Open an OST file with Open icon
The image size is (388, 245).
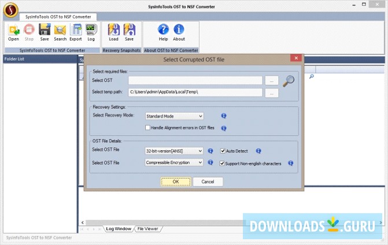[x=14, y=32]
